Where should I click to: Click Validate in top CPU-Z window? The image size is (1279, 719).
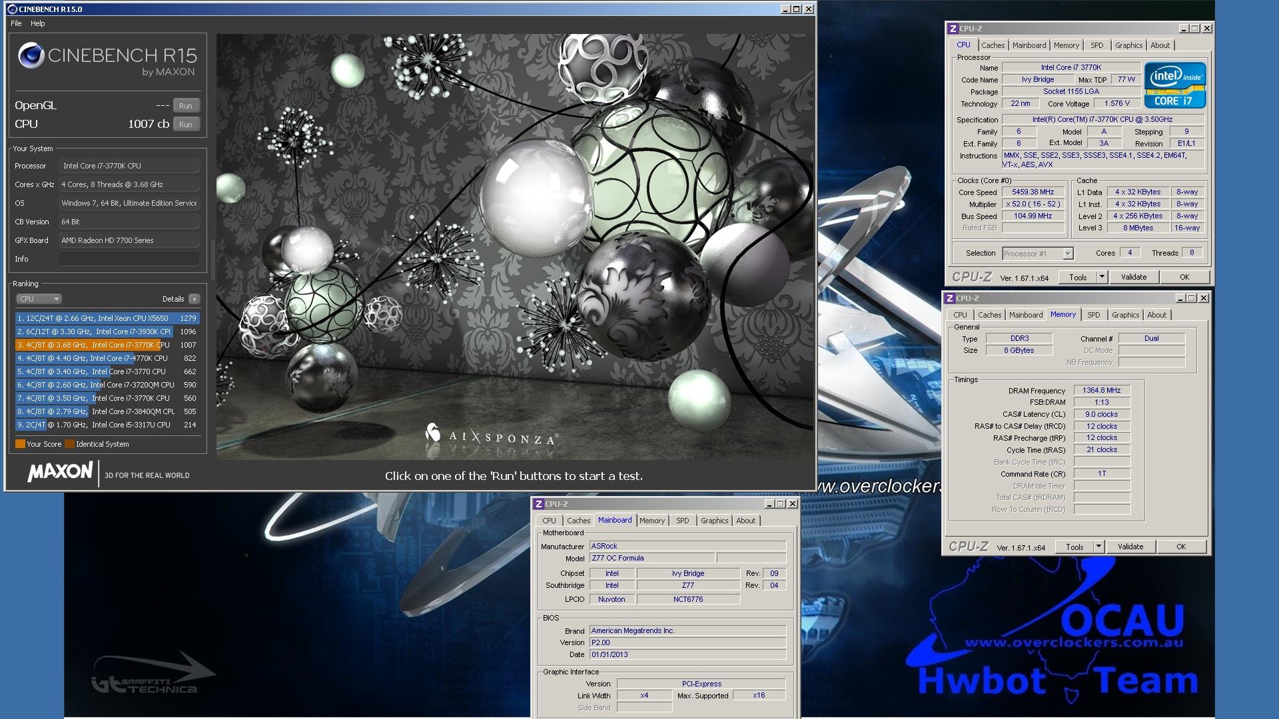point(1134,278)
